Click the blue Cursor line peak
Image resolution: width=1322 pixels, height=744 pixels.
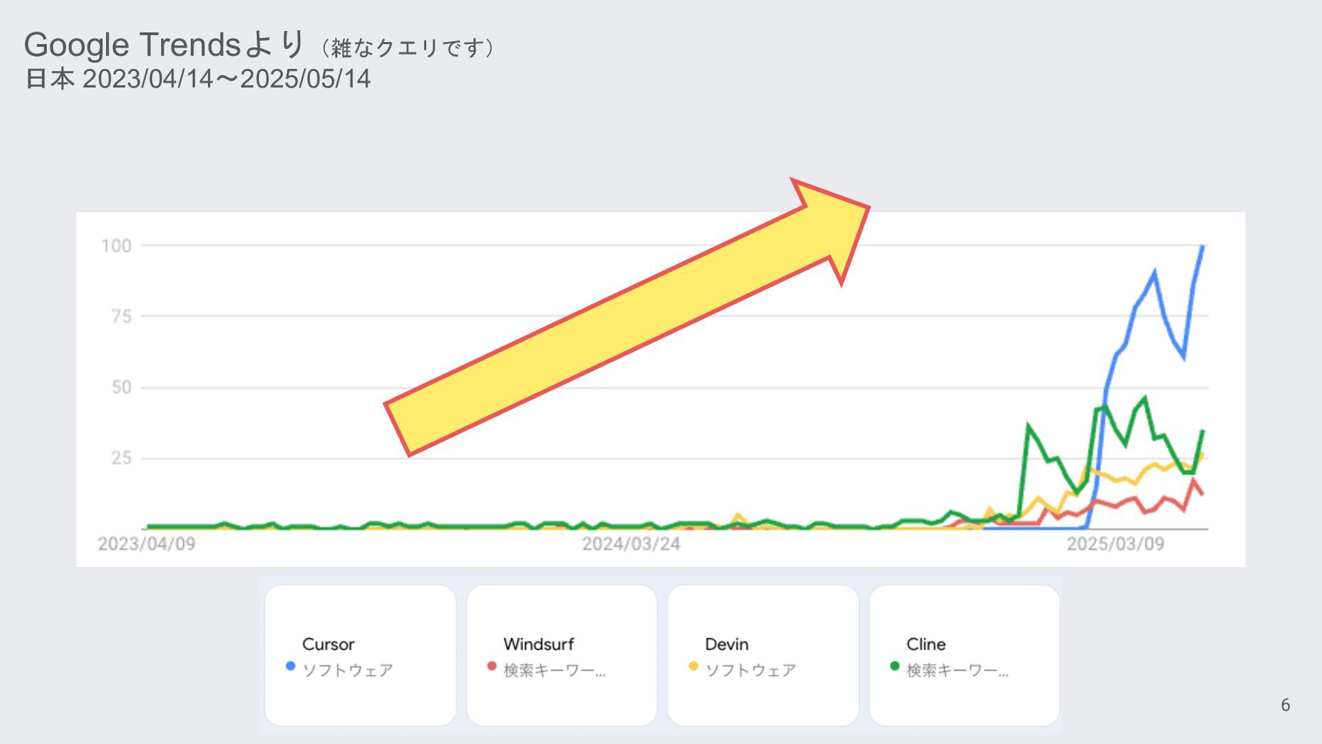click(x=1203, y=247)
